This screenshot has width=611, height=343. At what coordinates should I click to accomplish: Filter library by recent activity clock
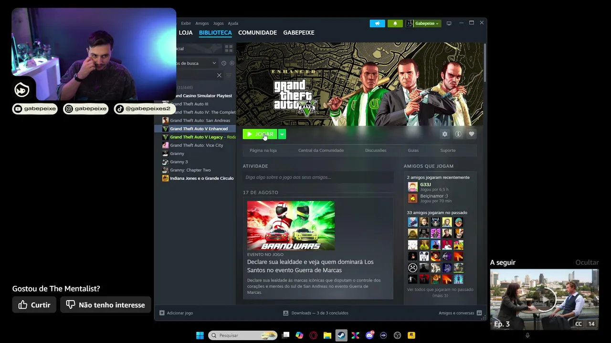pos(223,63)
